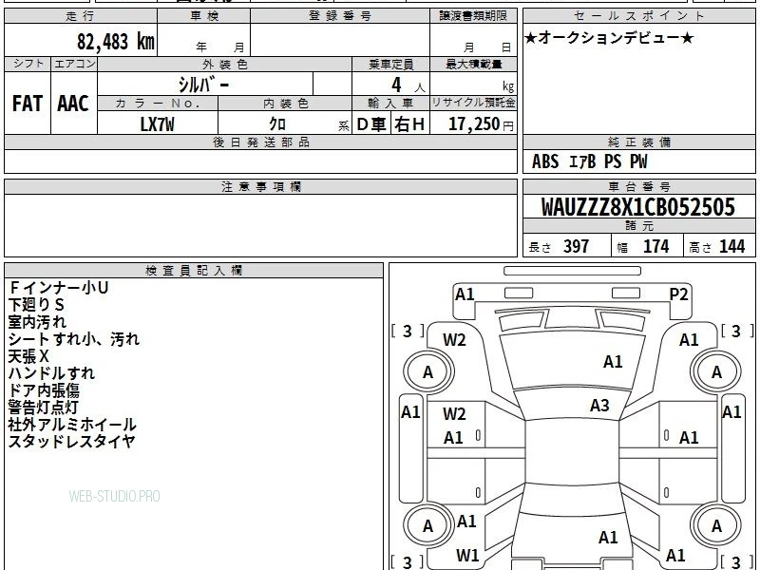Select inspector note 下廻りS
The width and height of the screenshot is (760, 570).
[36, 304]
